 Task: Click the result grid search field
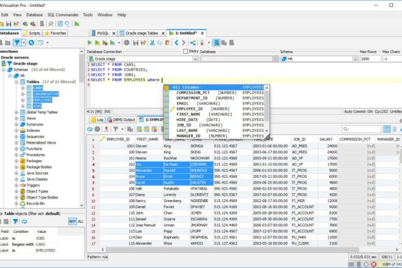point(361,129)
